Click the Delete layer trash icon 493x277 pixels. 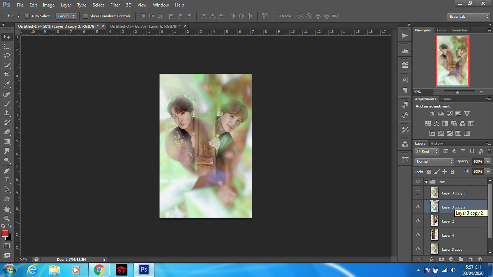pos(480,259)
